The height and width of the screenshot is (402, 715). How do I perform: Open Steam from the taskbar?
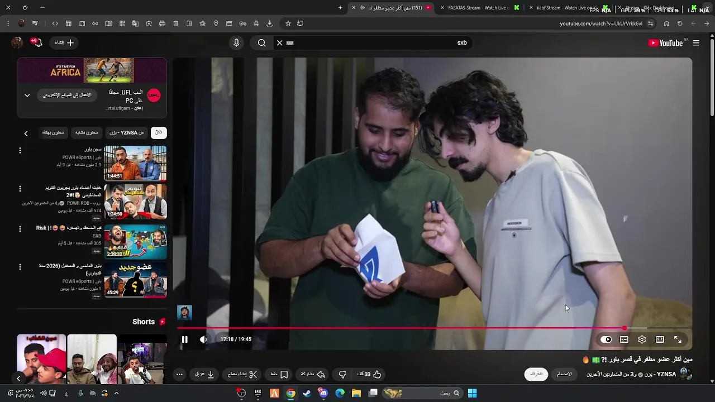click(x=307, y=393)
